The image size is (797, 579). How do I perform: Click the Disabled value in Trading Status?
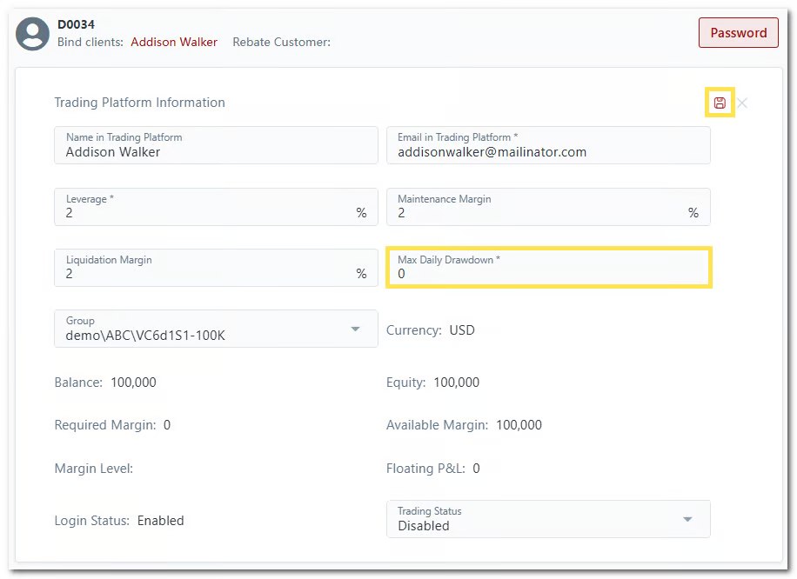[x=424, y=526]
